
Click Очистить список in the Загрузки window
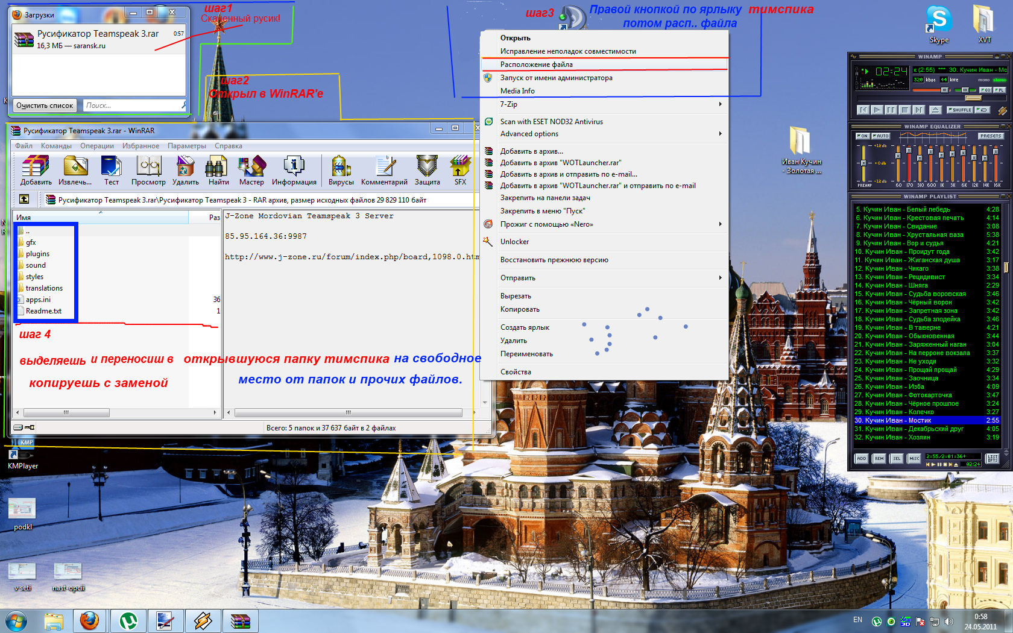pos(45,105)
